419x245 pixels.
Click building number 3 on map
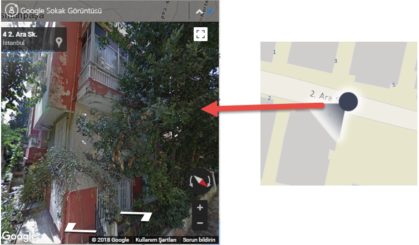(x=336, y=61)
